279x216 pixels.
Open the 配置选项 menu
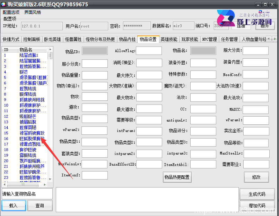[x=11, y=12]
